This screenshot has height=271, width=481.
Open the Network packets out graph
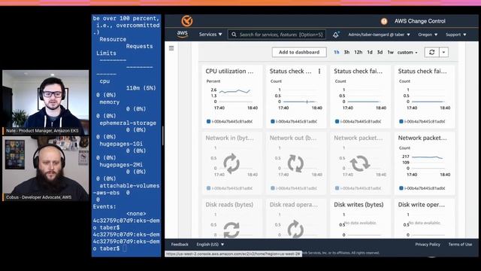(x=425, y=163)
